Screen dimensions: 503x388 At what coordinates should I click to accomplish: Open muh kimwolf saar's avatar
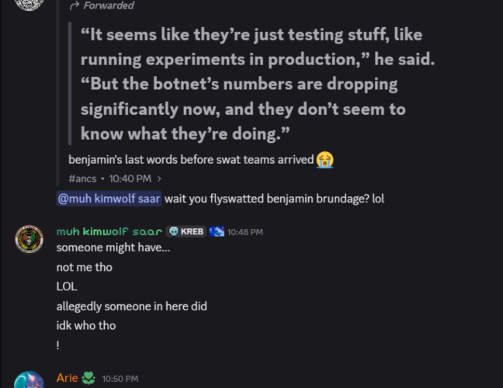pyautogui.click(x=29, y=240)
